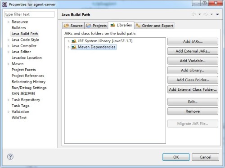Open the Refactoring History page

[x=28, y=82]
